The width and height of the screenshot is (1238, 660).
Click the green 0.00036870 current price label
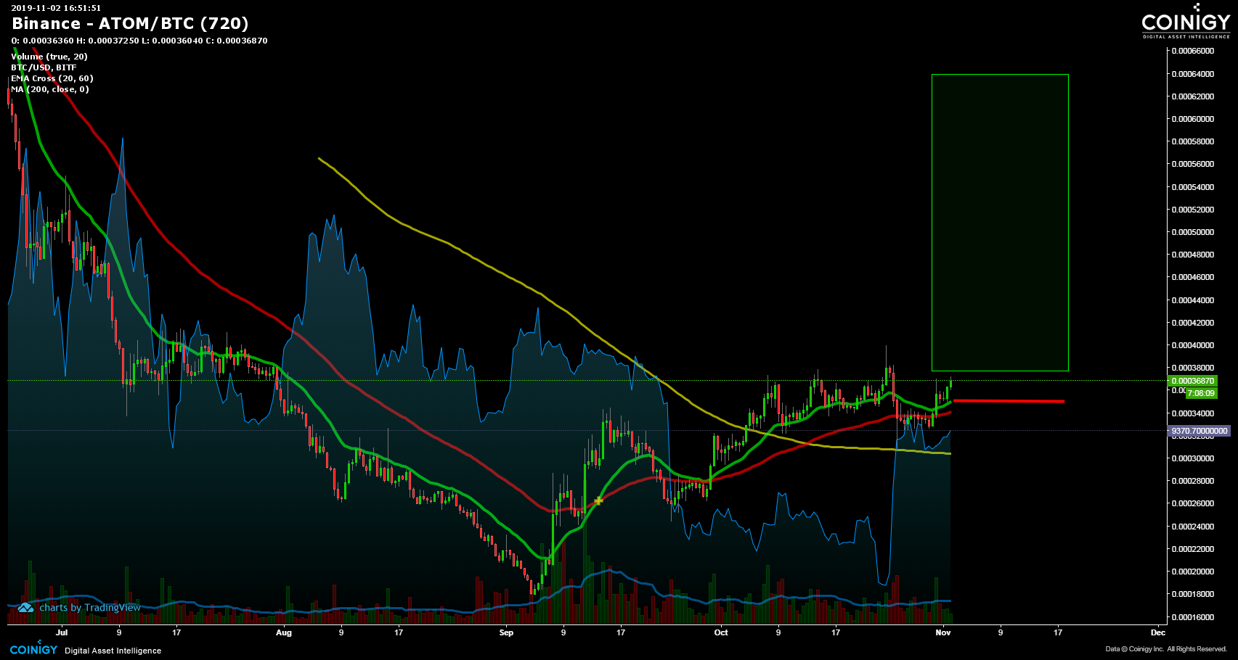click(x=1192, y=381)
